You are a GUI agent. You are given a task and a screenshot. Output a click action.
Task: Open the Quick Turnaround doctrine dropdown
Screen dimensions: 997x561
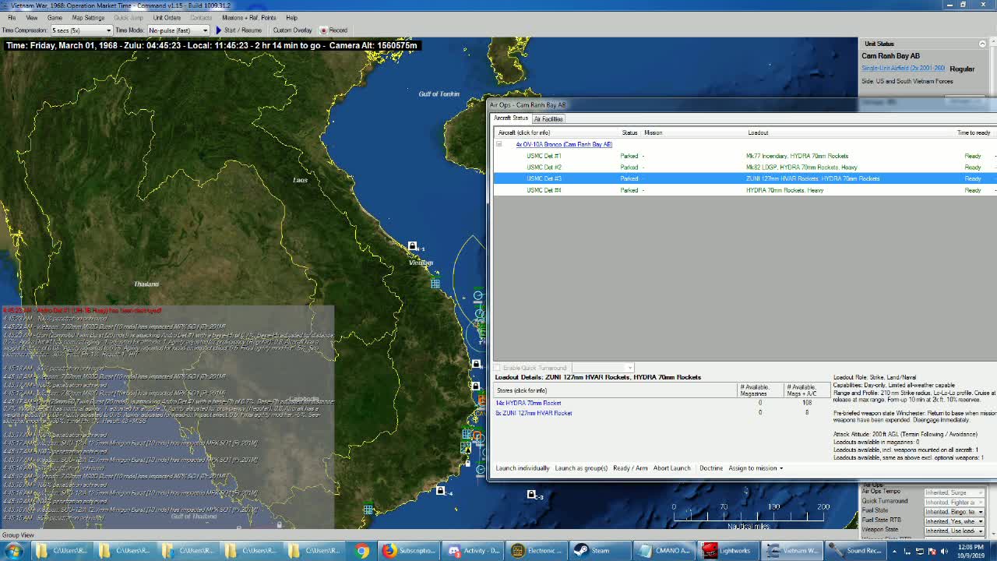pos(954,502)
